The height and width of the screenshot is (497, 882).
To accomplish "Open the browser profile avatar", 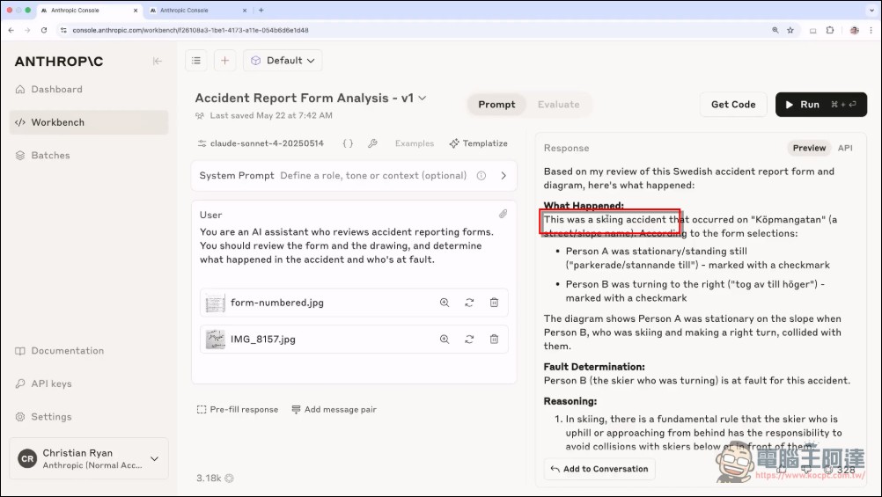I will (855, 31).
